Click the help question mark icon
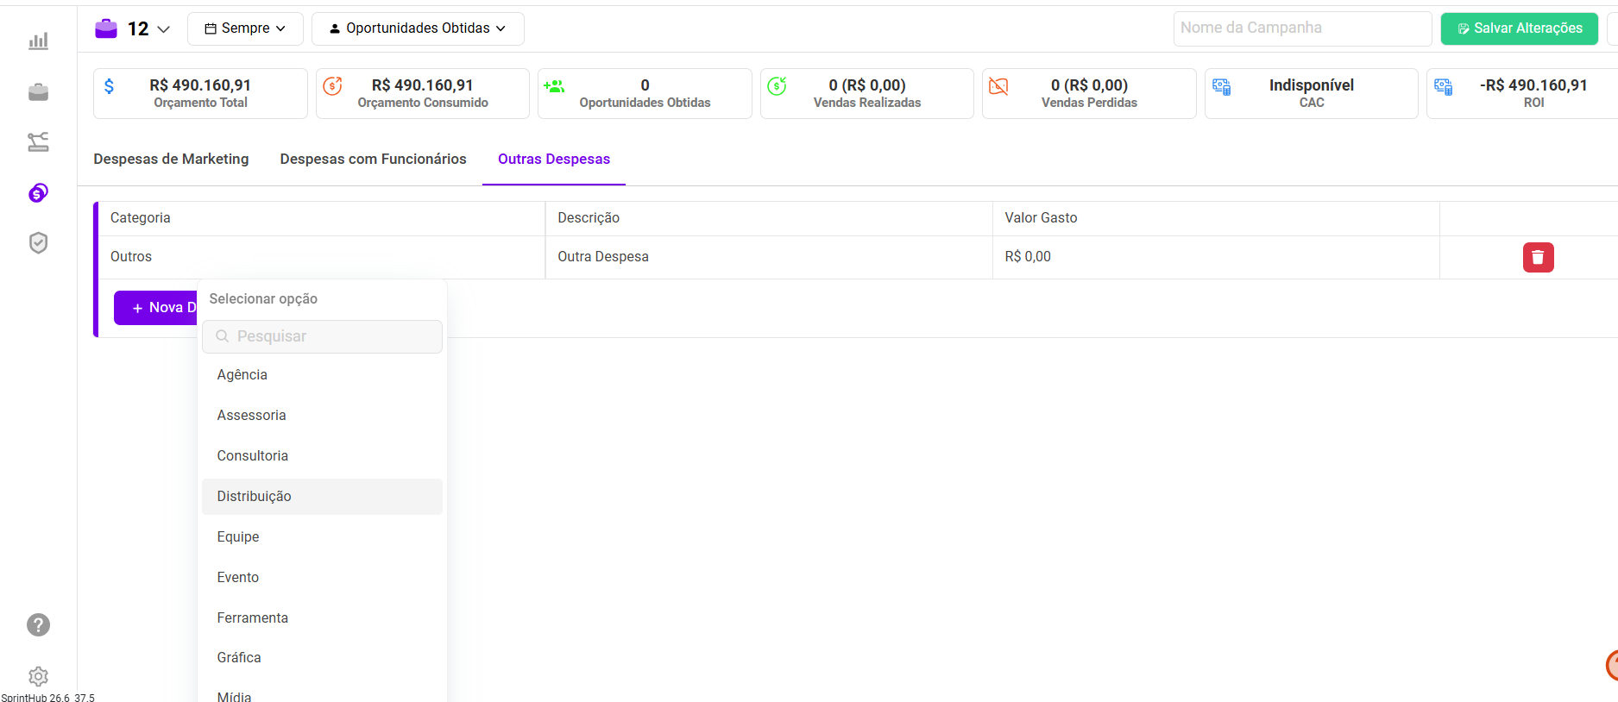The image size is (1618, 702). (x=38, y=624)
